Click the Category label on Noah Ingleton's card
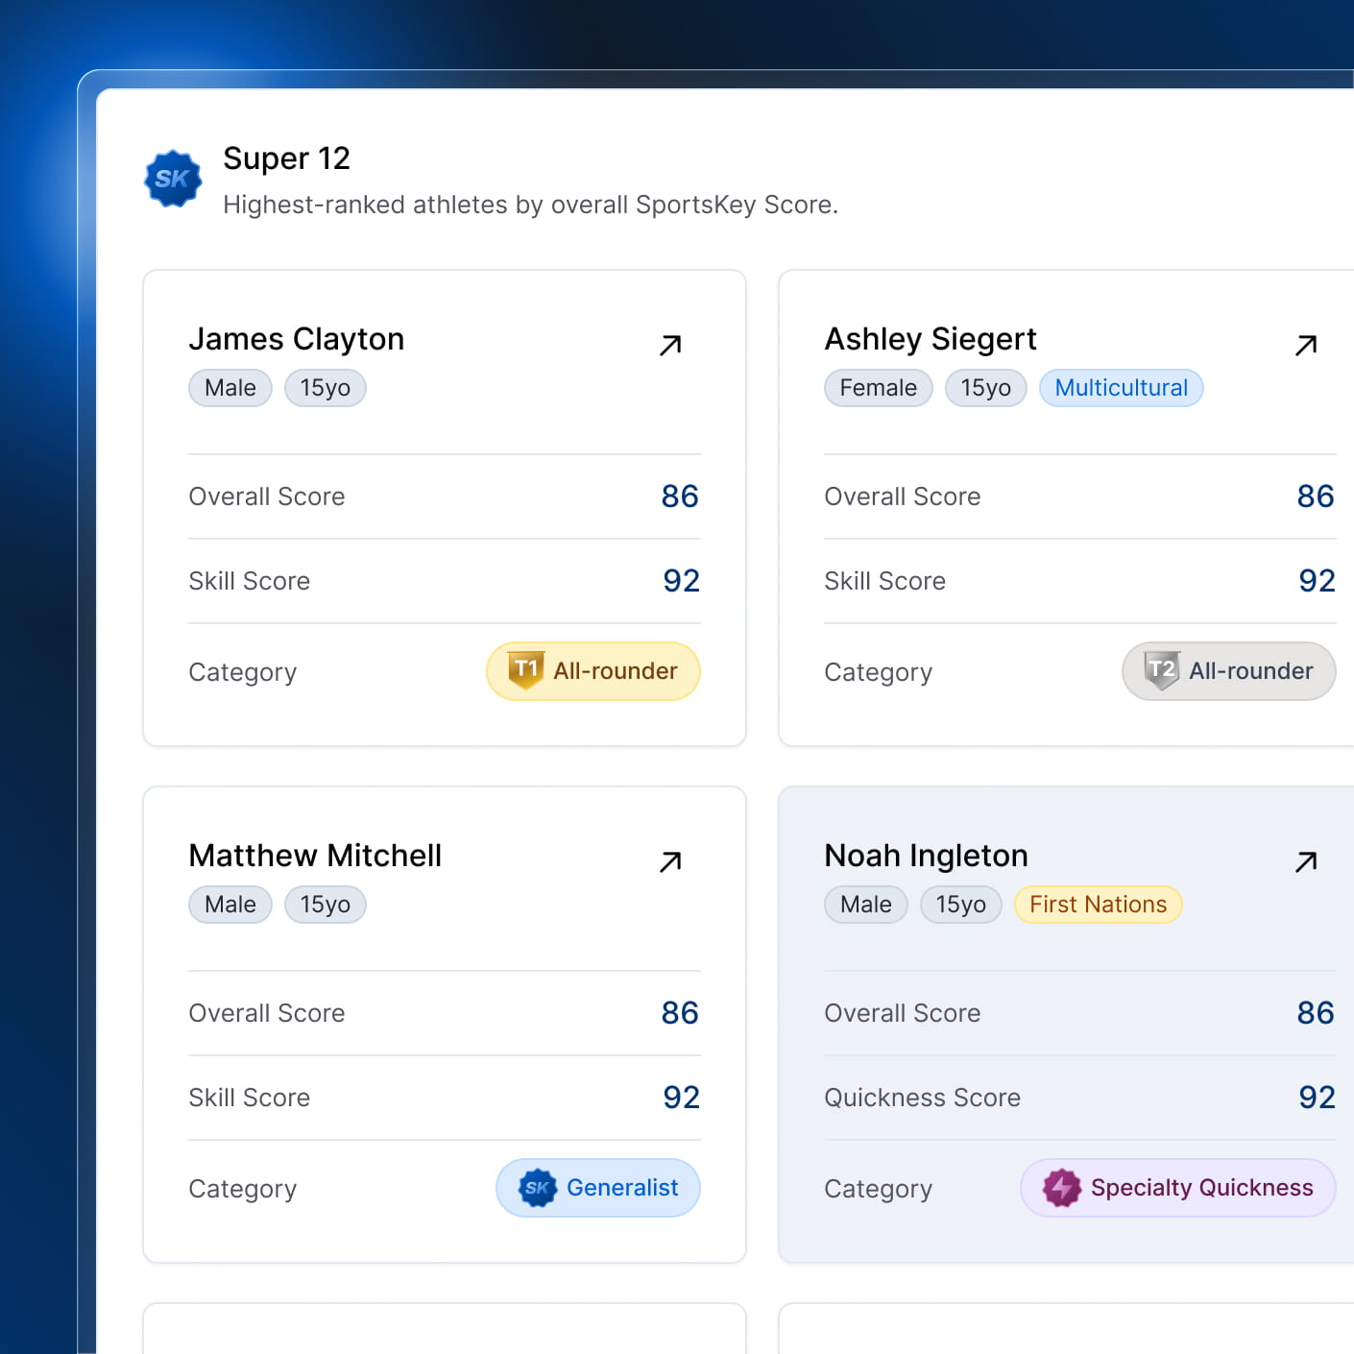The width and height of the screenshot is (1354, 1354). pos(879,1189)
